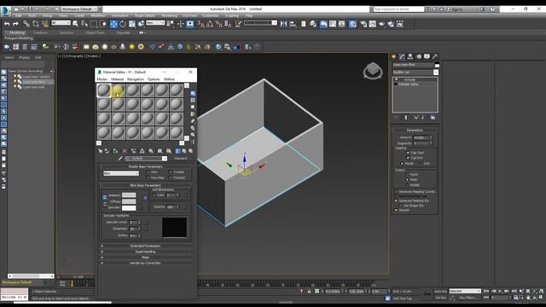
Task: Click the Diffuse color swatch
Action: 129,201
